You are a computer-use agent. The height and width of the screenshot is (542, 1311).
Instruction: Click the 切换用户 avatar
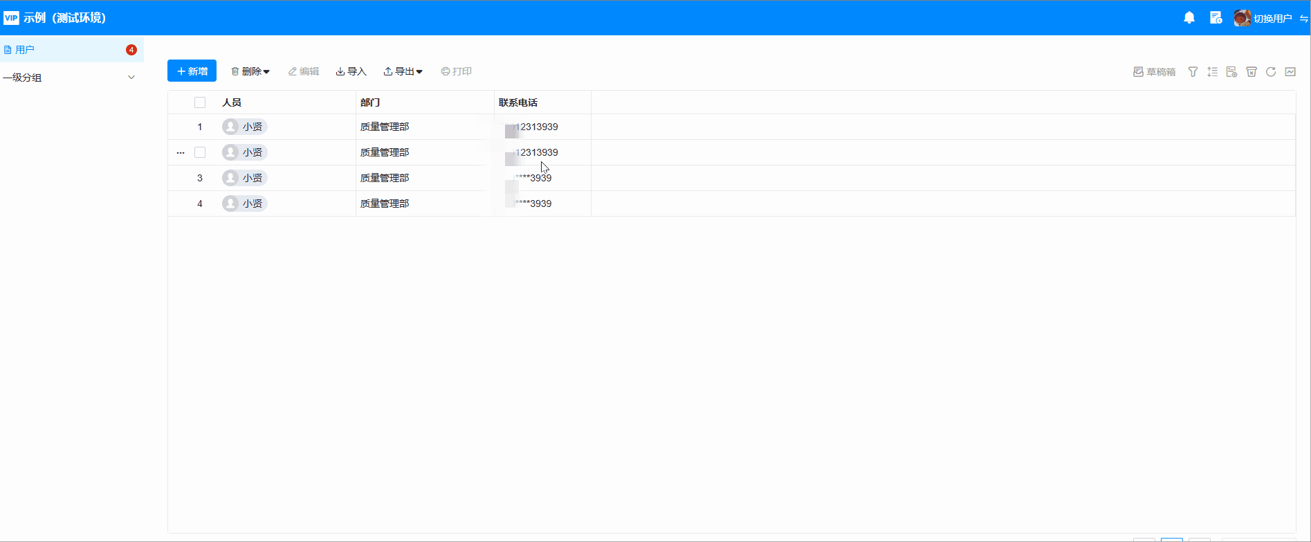(x=1242, y=18)
